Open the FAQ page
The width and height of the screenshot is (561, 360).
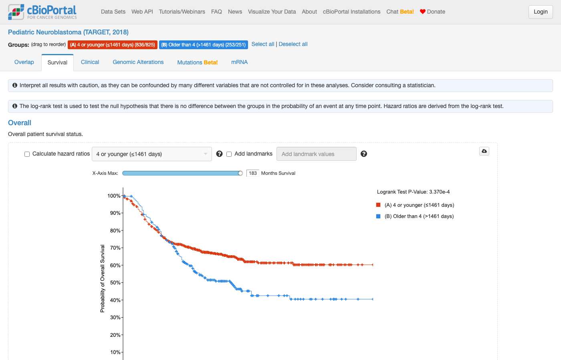[x=216, y=12]
